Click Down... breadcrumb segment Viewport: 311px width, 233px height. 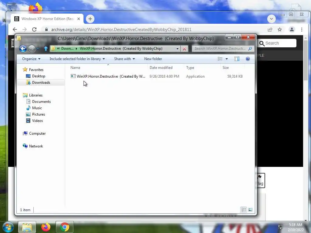(67, 49)
